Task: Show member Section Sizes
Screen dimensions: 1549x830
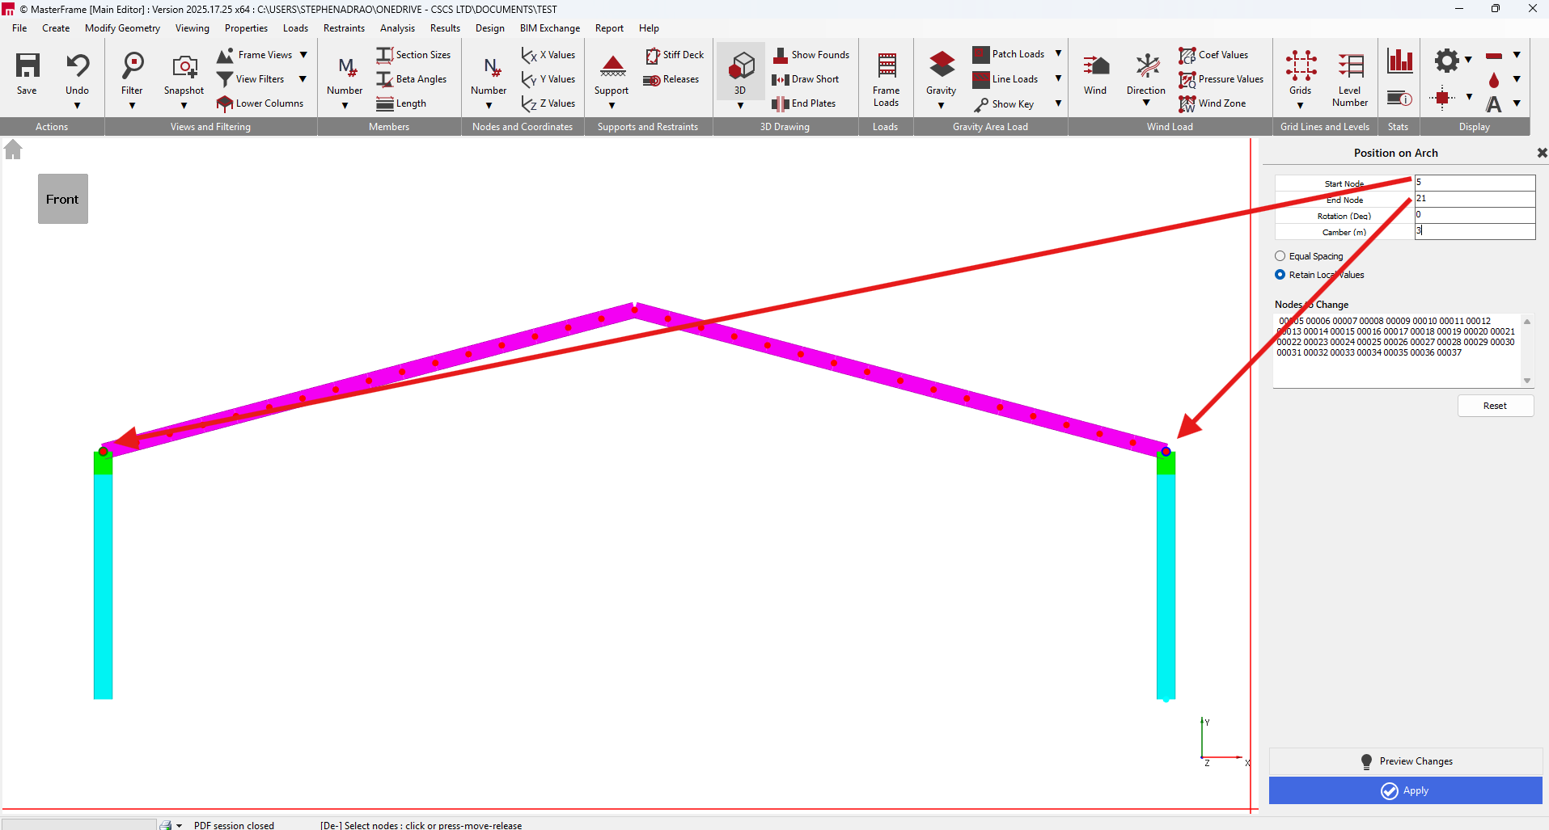Action: point(413,55)
